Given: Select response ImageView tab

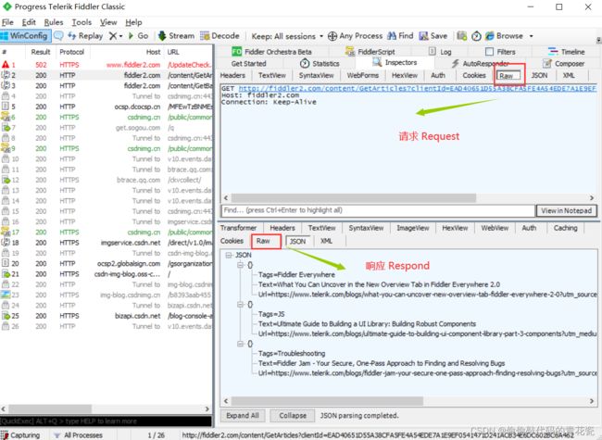Looking at the screenshot, I should click(x=413, y=228).
